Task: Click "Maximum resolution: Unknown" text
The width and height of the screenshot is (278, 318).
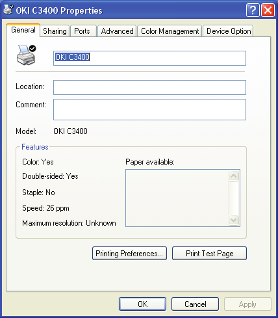Action: (69, 223)
